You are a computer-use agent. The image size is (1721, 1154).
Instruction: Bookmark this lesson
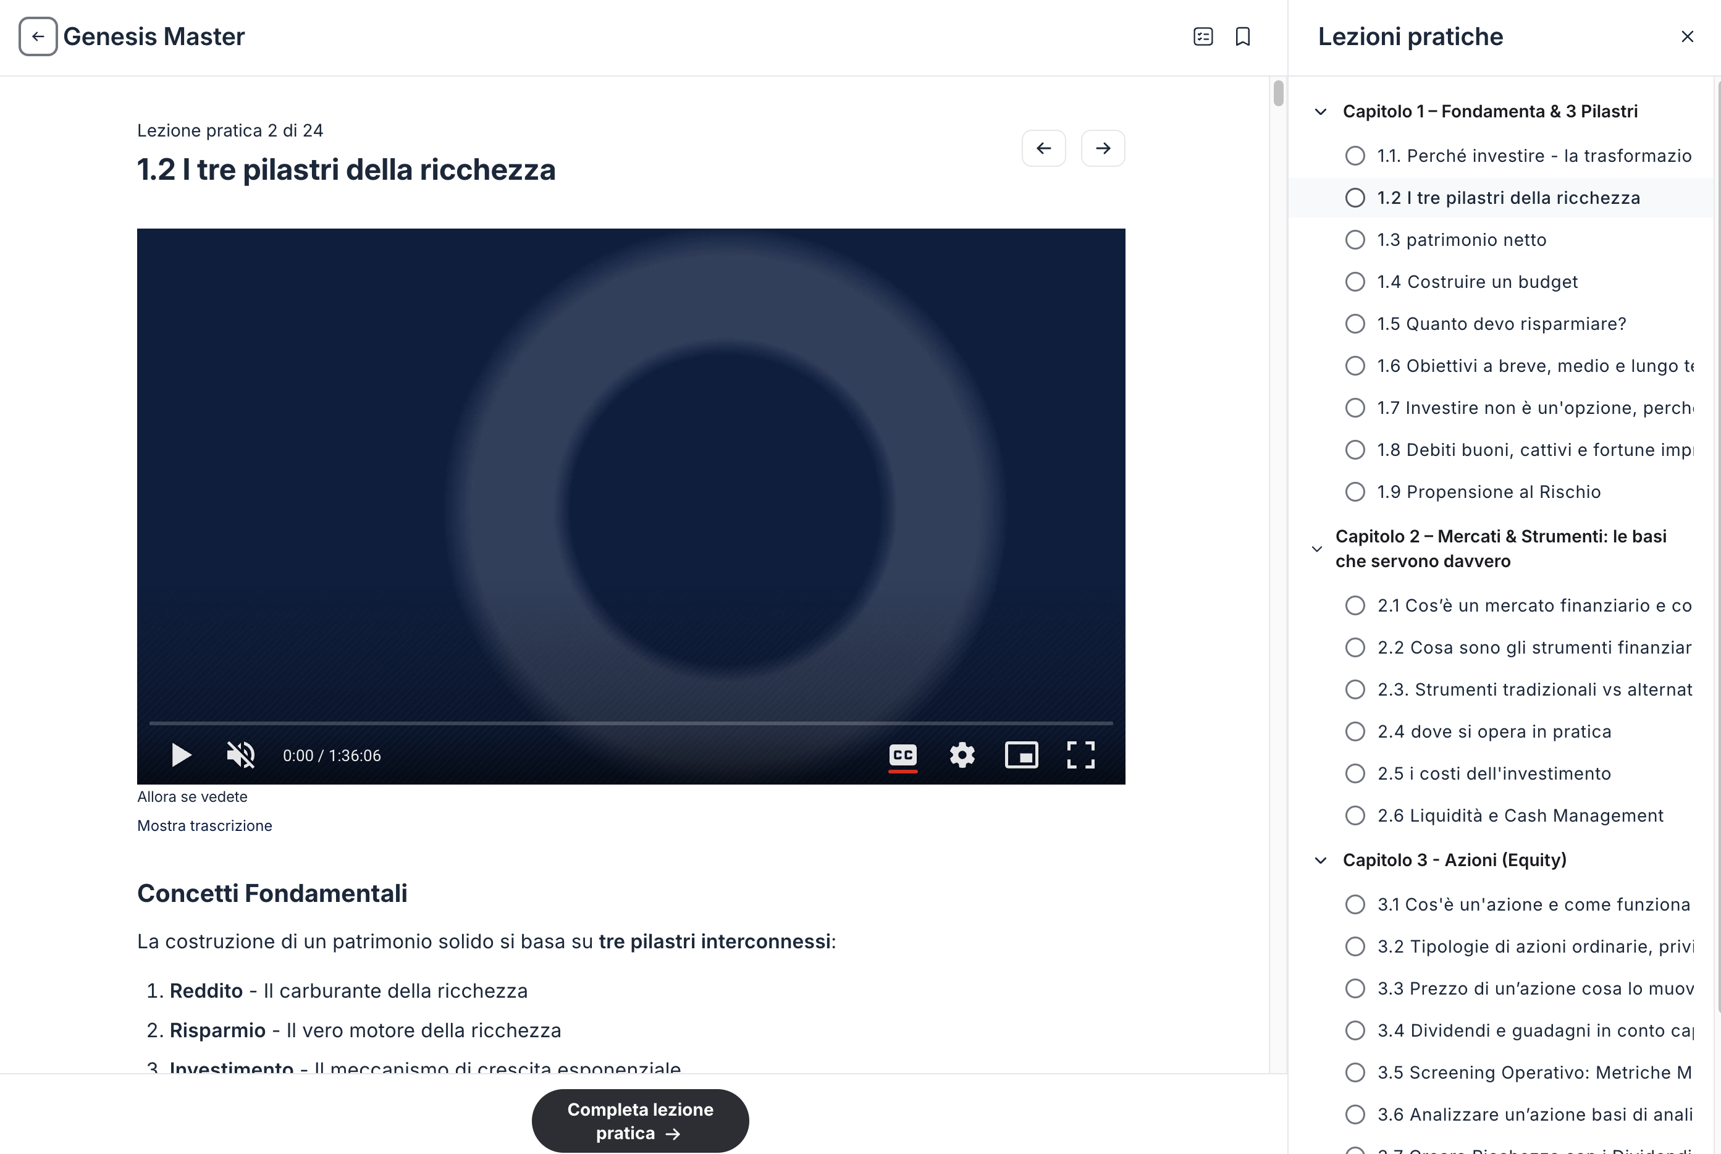[x=1243, y=36]
